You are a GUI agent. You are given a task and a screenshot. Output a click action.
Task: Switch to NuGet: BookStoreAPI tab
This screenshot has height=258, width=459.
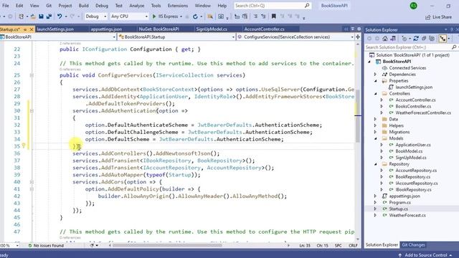point(159,29)
